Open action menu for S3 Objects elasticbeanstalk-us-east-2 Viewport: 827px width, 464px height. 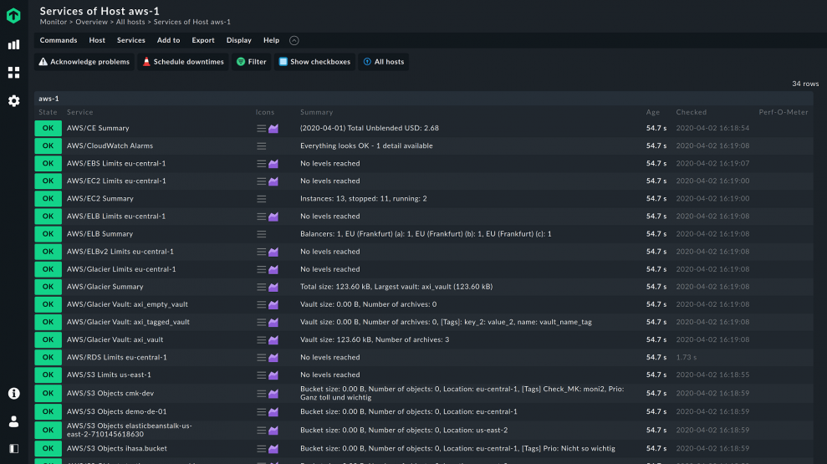261,431
